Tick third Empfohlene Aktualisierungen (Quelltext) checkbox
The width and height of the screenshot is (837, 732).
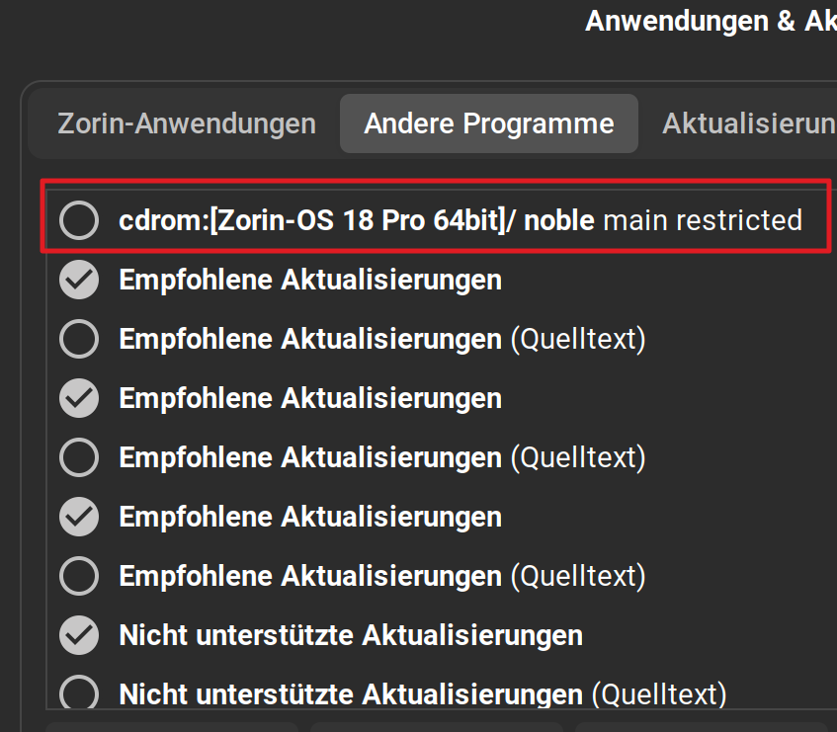[79, 575]
